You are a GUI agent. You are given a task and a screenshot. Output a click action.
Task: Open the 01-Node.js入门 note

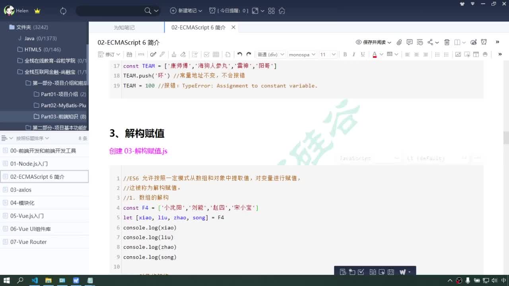point(44,164)
